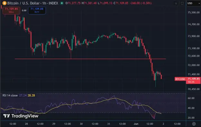201x127 pixels.
Task: Click the download arrow icon
Action: point(176,3)
